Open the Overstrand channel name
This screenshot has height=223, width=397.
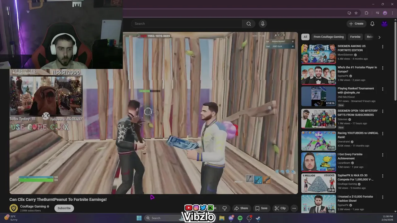345,142
